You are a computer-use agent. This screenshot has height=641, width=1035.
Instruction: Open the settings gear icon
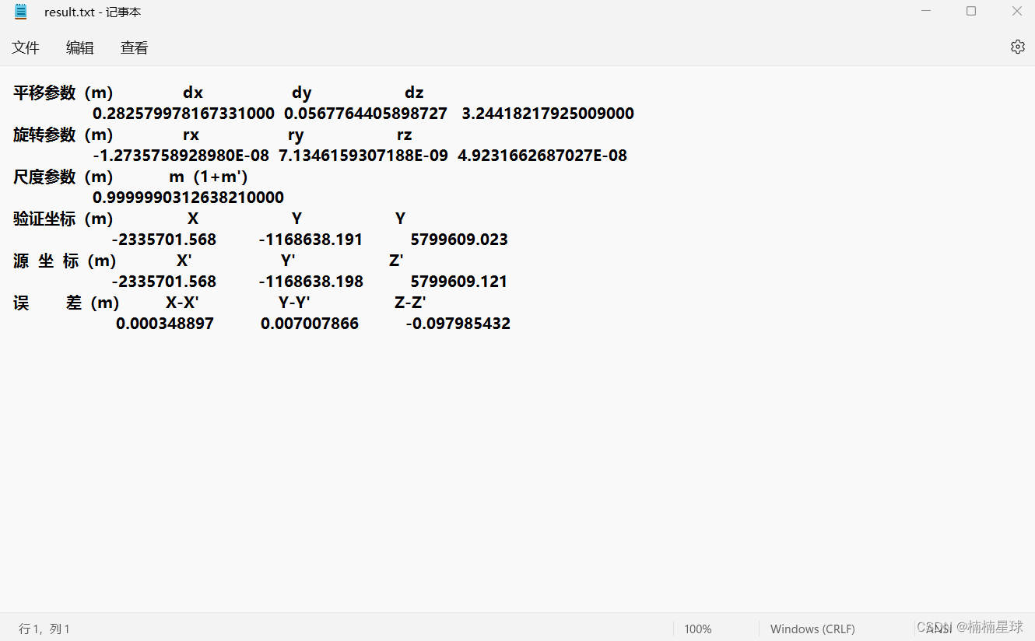pos(1017,47)
